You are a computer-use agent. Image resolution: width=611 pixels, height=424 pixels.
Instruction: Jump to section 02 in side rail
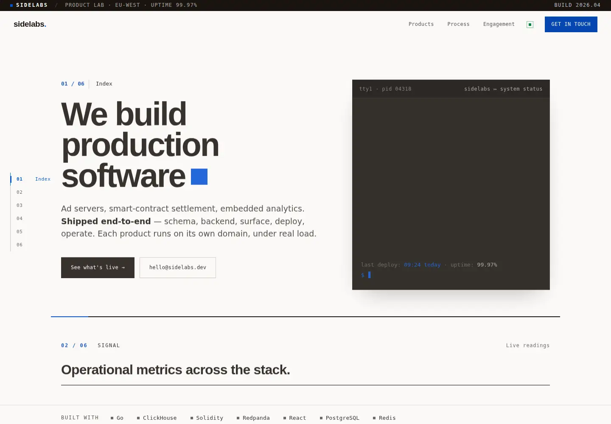[x=20, y=192]
